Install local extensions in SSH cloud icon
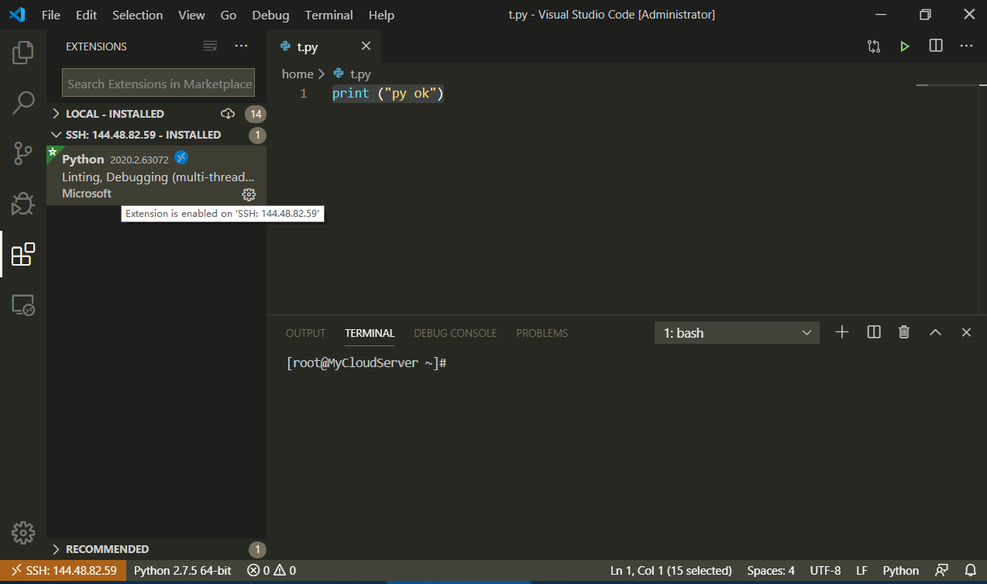Viewport: 987px width, 584px height. (x=228, y=114)
